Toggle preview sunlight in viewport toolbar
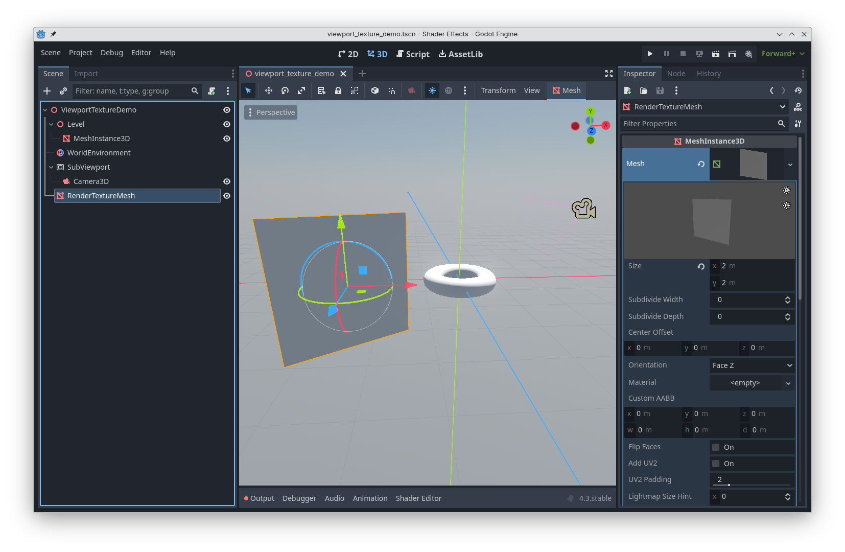This screenshot has height=552, width=845. click(x=432, y=90)
